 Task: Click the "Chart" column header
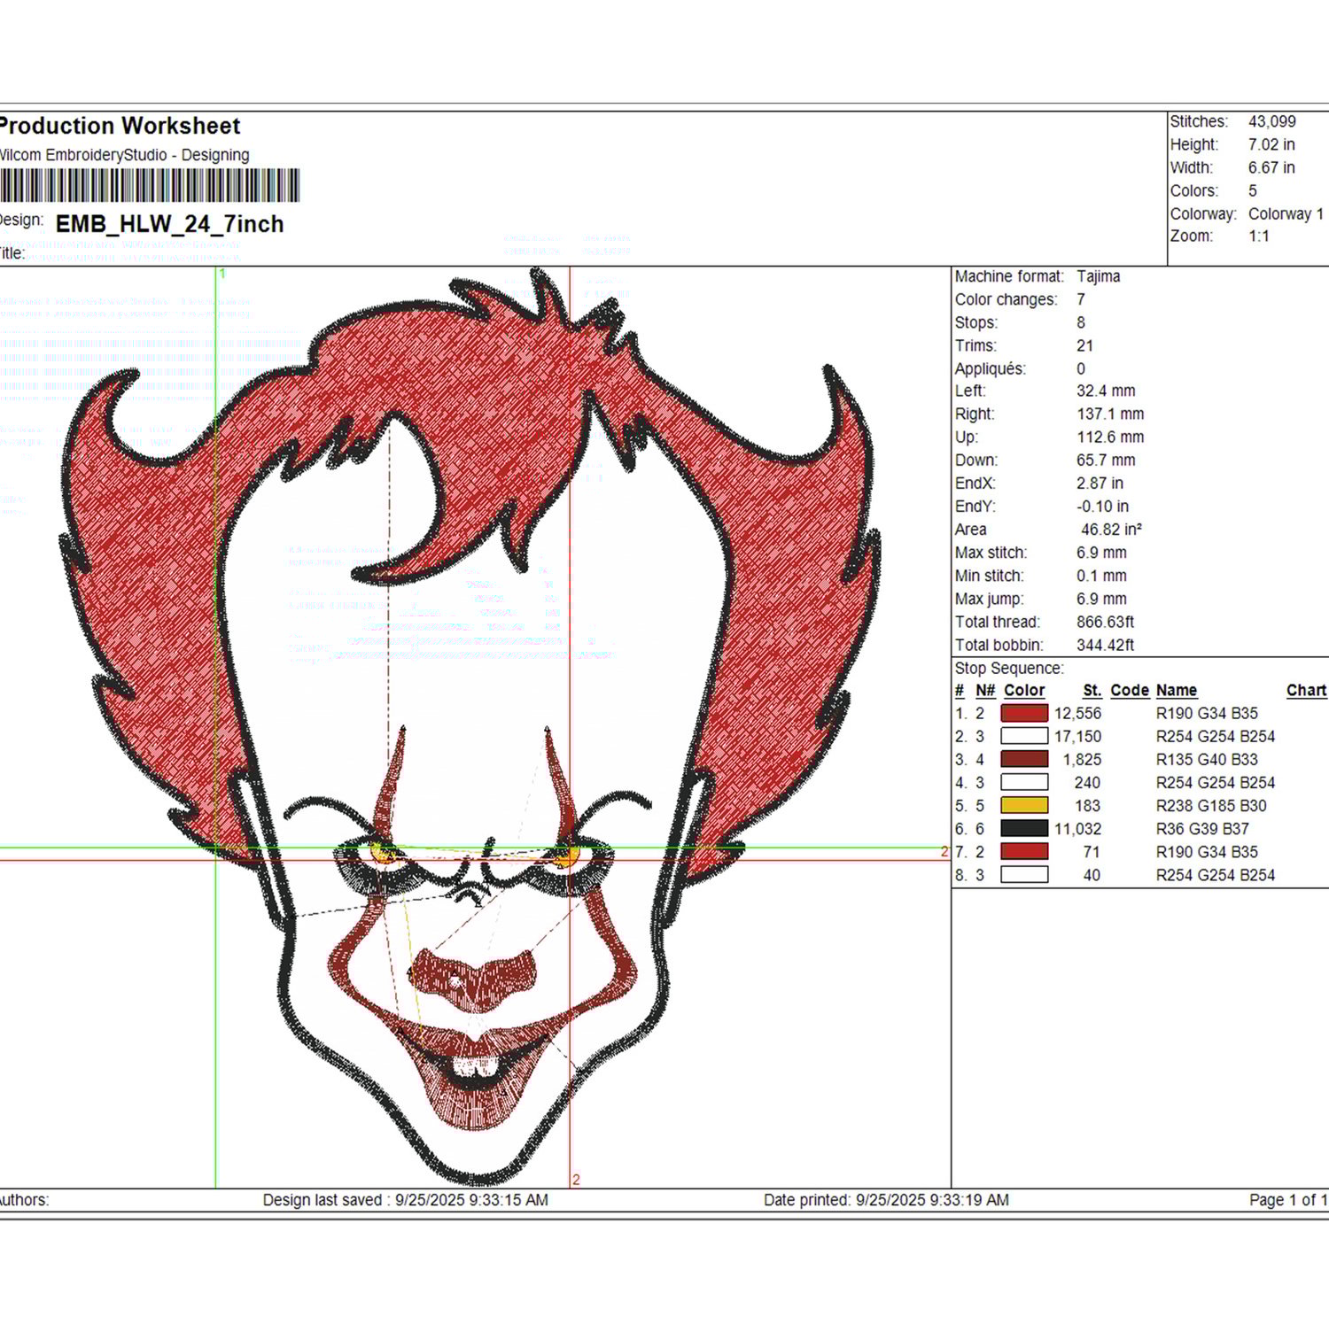coord(1307,690)
